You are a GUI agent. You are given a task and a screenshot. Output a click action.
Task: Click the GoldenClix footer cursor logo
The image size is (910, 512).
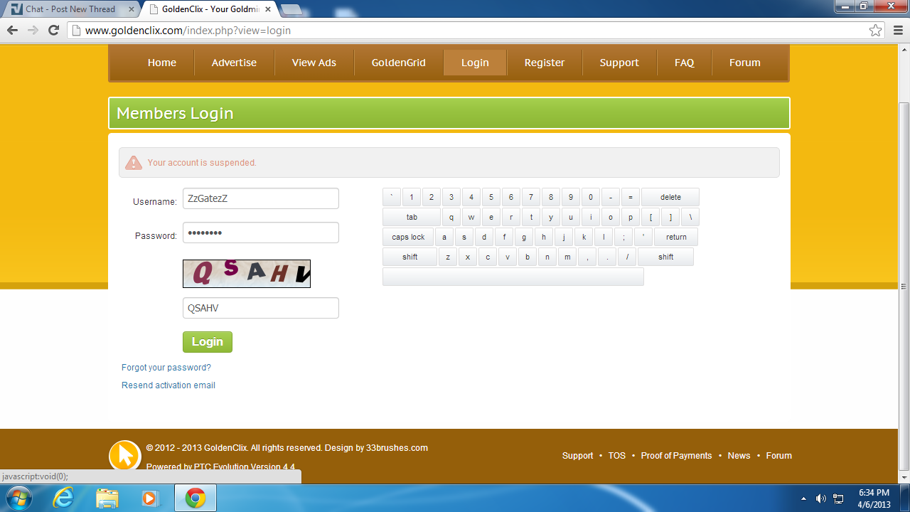click(x=125, y=455)
